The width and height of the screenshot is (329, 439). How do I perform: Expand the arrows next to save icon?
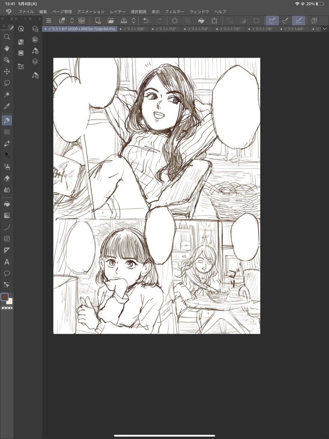tap(134, 21)
